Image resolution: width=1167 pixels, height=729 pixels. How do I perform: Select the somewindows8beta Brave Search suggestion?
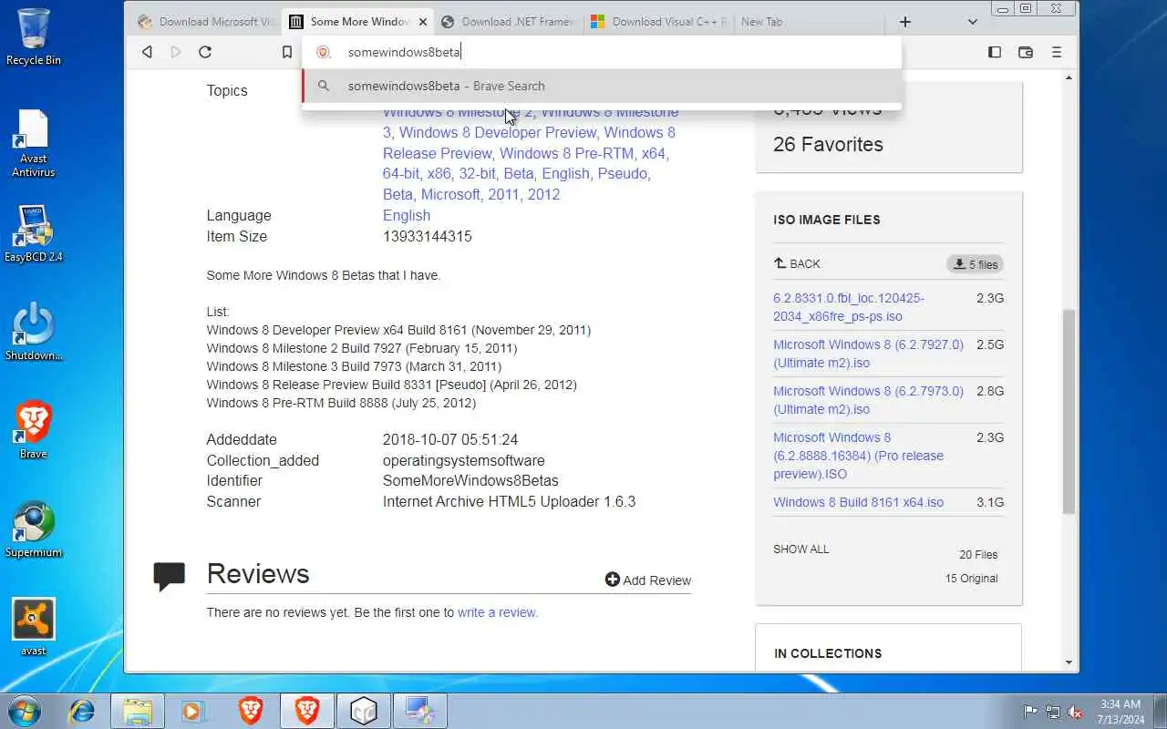click(x=602, y=86)
